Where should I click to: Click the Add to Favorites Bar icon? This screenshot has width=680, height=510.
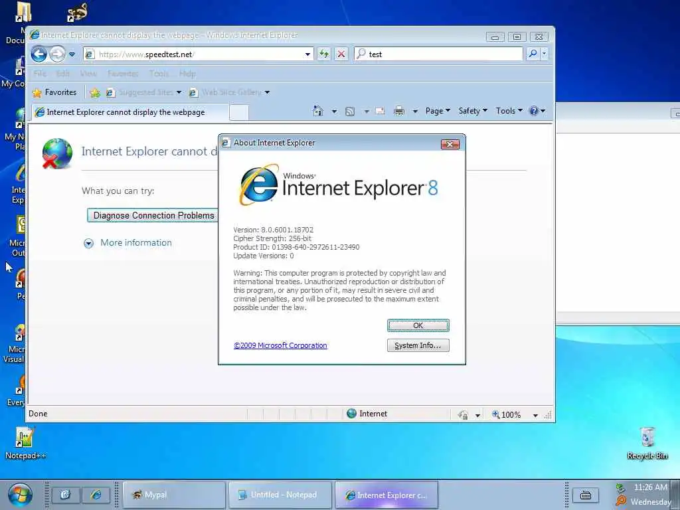pos(94,92)
